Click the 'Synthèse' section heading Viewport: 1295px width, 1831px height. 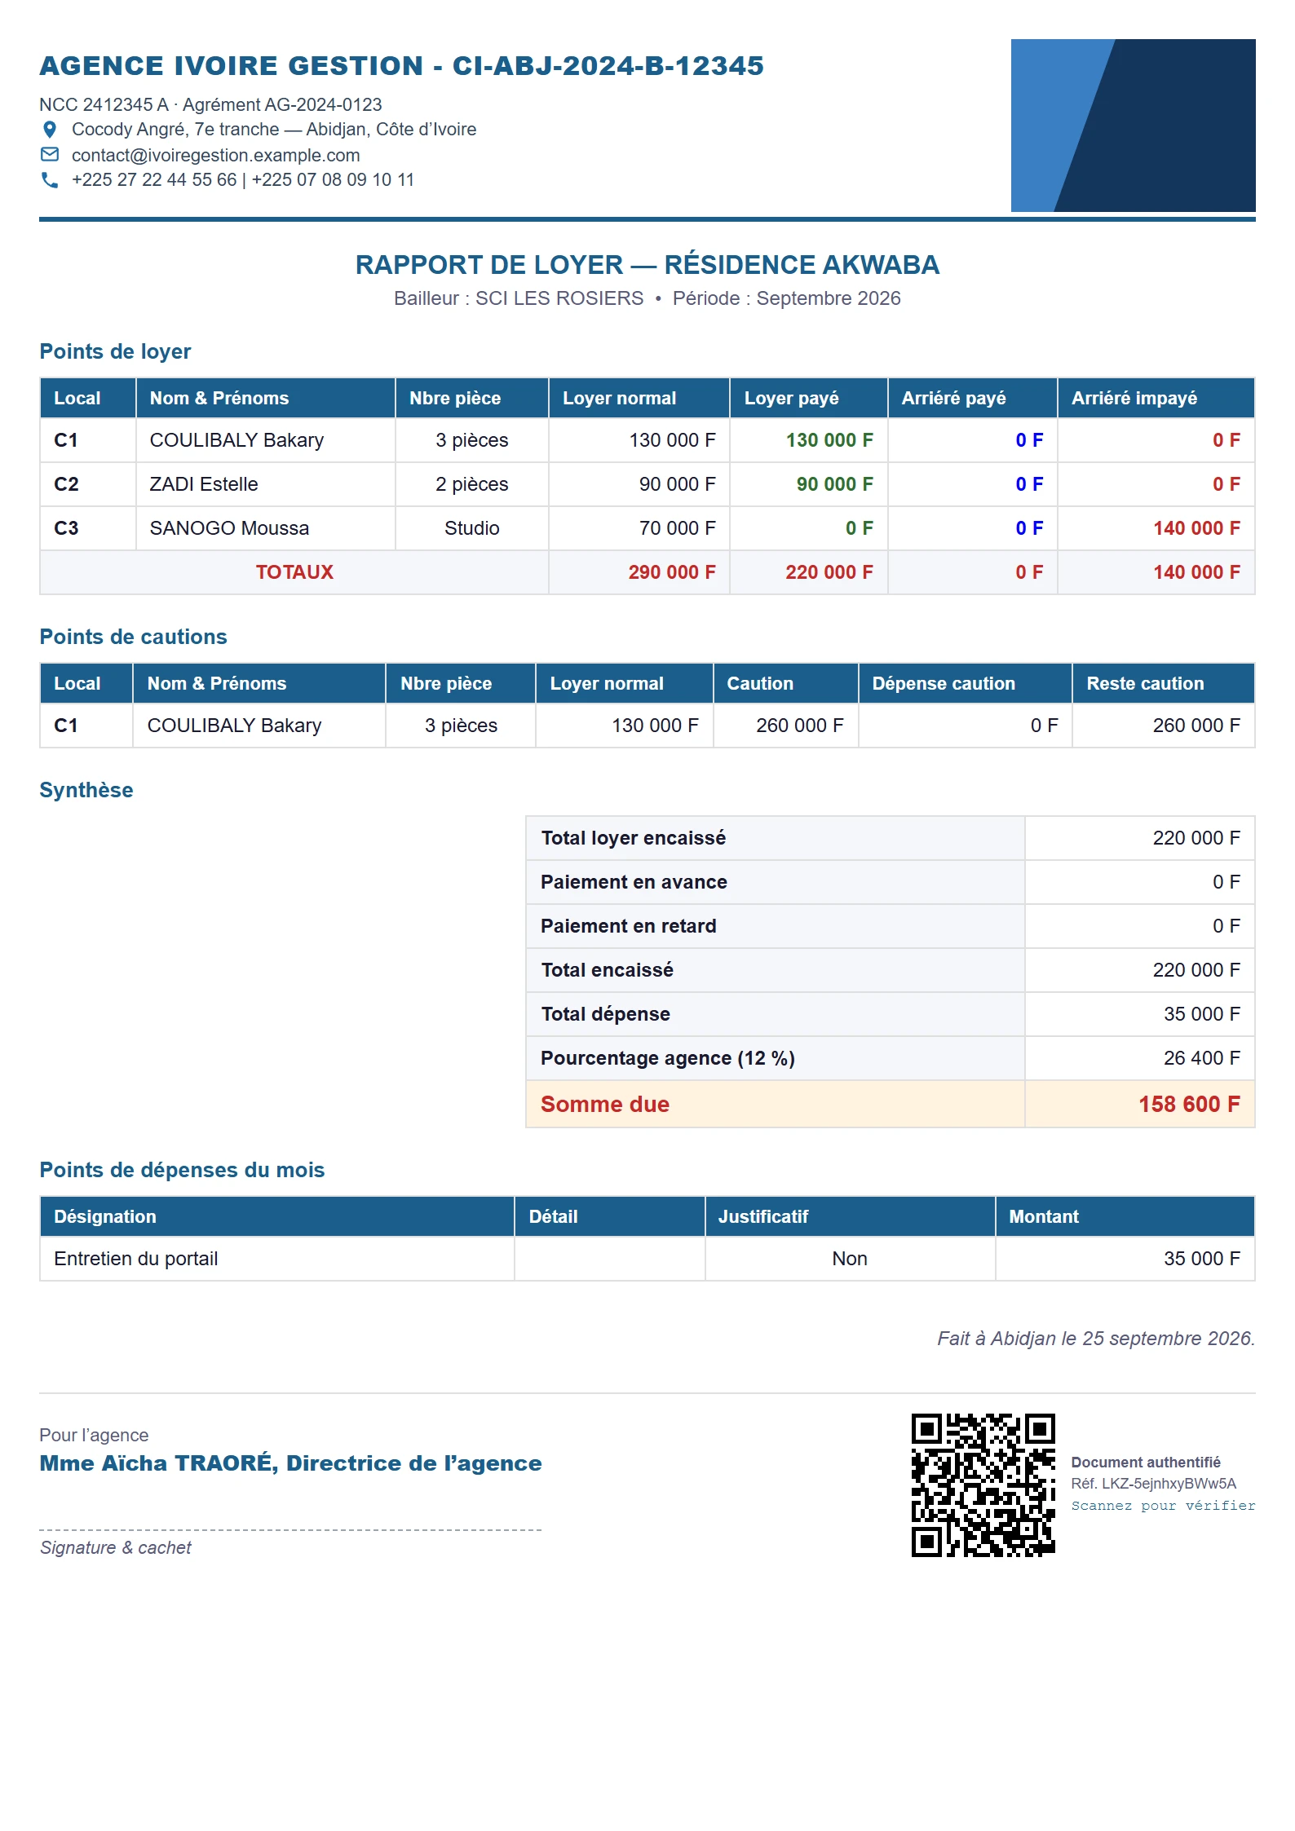(86, 790)
